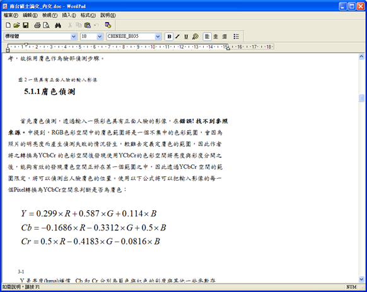The width and height of the screenshot is (367, 292).
Task: Open the 格式 (Format) menu
Action: click(88, 15)
